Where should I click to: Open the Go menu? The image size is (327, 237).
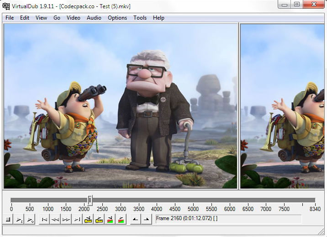tap(57, 18)
